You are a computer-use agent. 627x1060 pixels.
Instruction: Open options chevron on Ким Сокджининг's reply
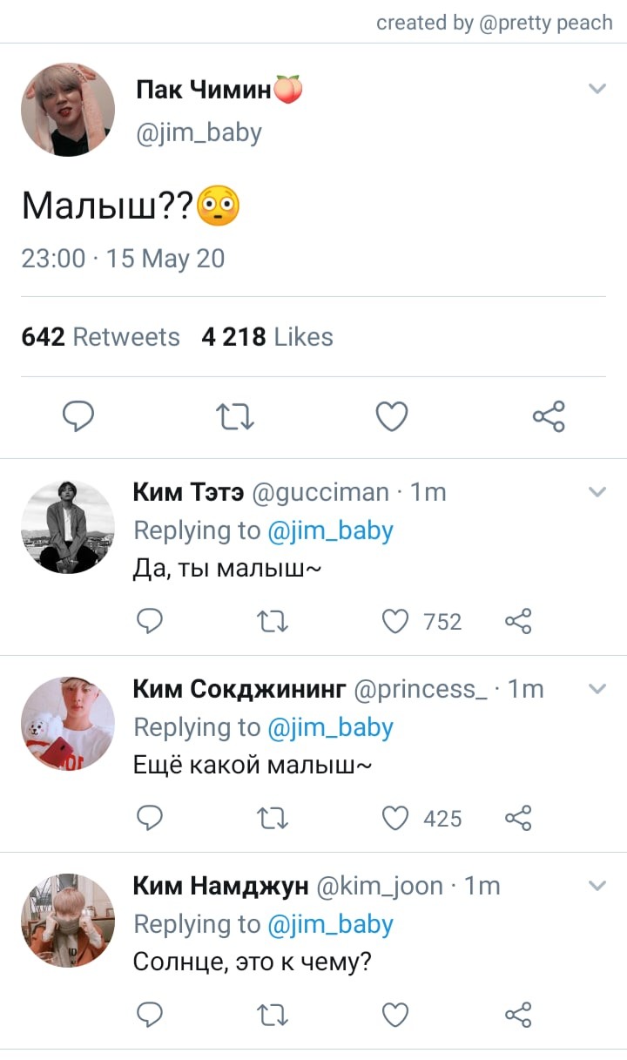tap(597, 689)
